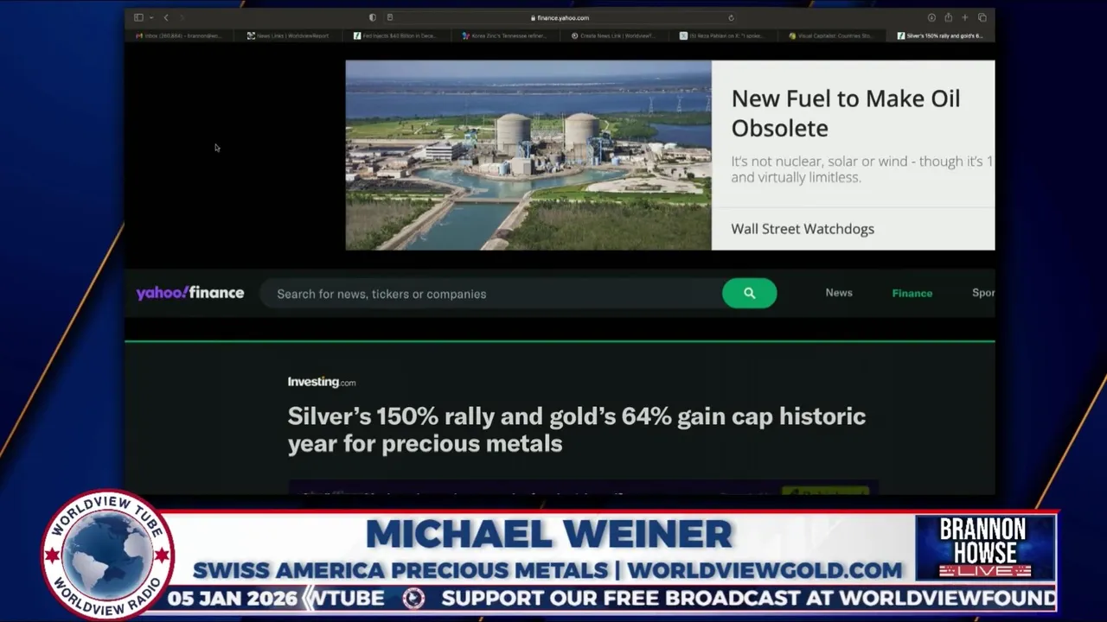Switch to Korea Zinc's Tennessee refinery tab
Image resolution: width=1107 pixels, height=622 pixels.
pyautogui.click(x=504, y=35)
